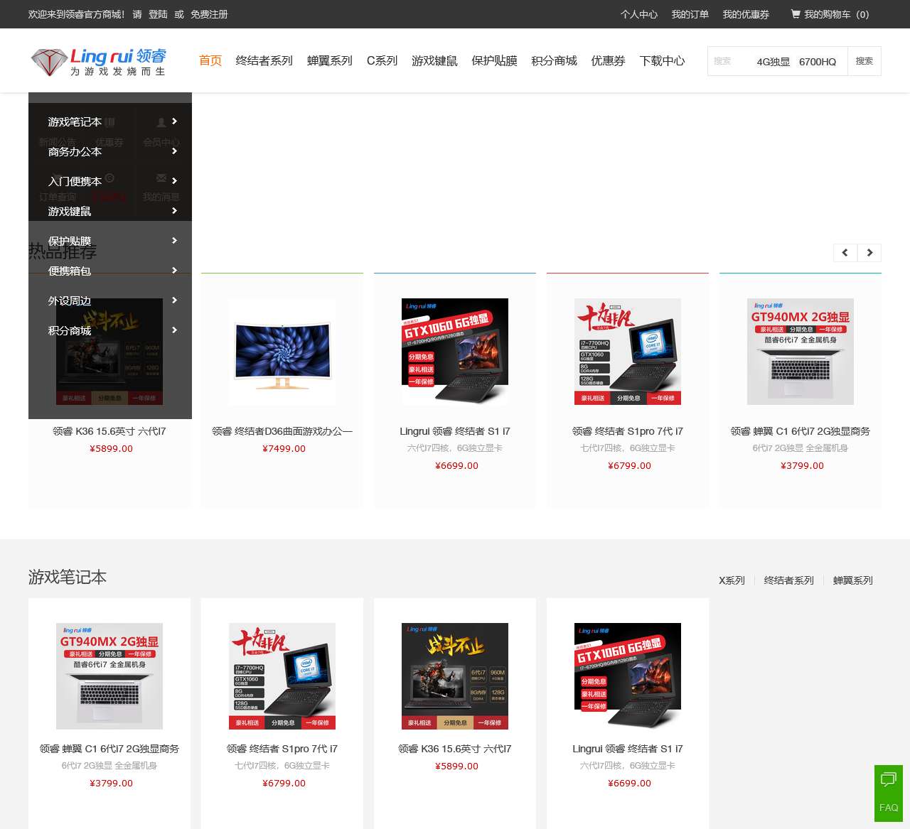910x829 pixels.
Task: Open S1pro product image in 游戏笔记本 section
Action: pyautogui.click(x=282, y=676)
